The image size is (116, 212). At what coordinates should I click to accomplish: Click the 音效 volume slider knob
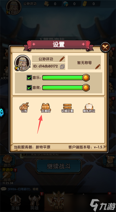pos(86,88)
